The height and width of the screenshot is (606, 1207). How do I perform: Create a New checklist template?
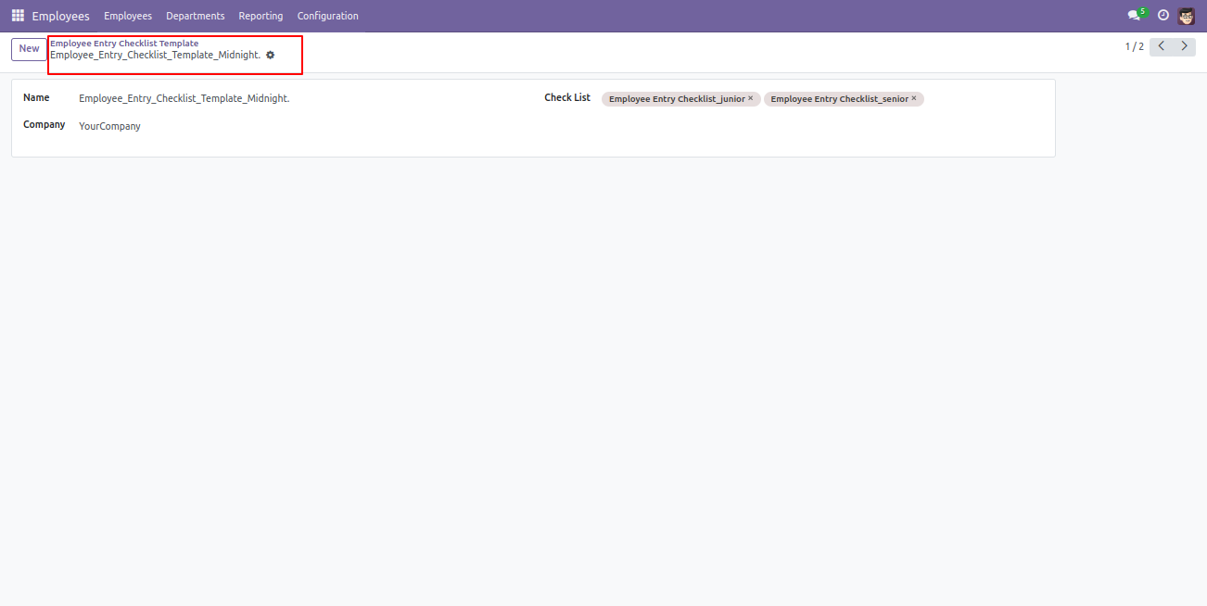[29, 49]
